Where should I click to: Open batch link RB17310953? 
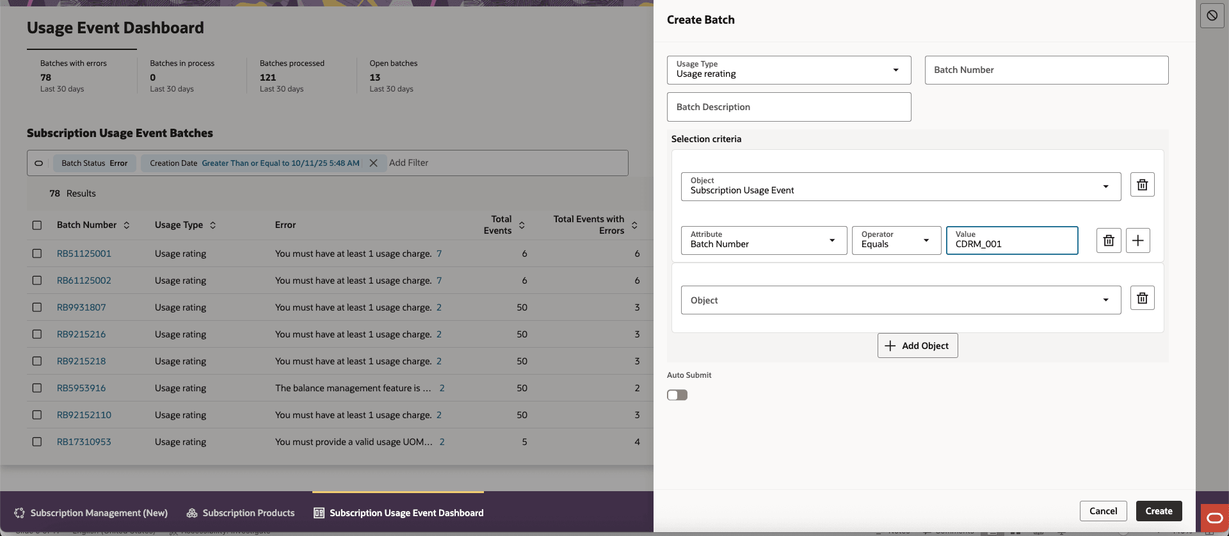84,442
